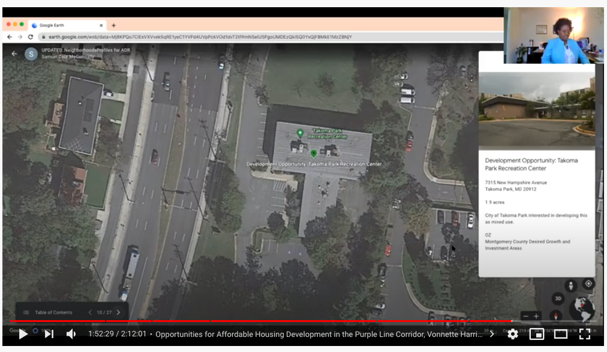Click the video timestamp 1:52:29 / 2:12:01

pos(118,334)
